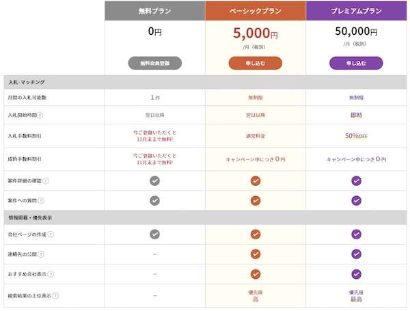
Task: Click purple checkmark in 連絡先の公開 row
Action: coord(356,254)
